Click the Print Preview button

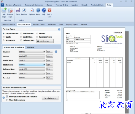[45, 41]
